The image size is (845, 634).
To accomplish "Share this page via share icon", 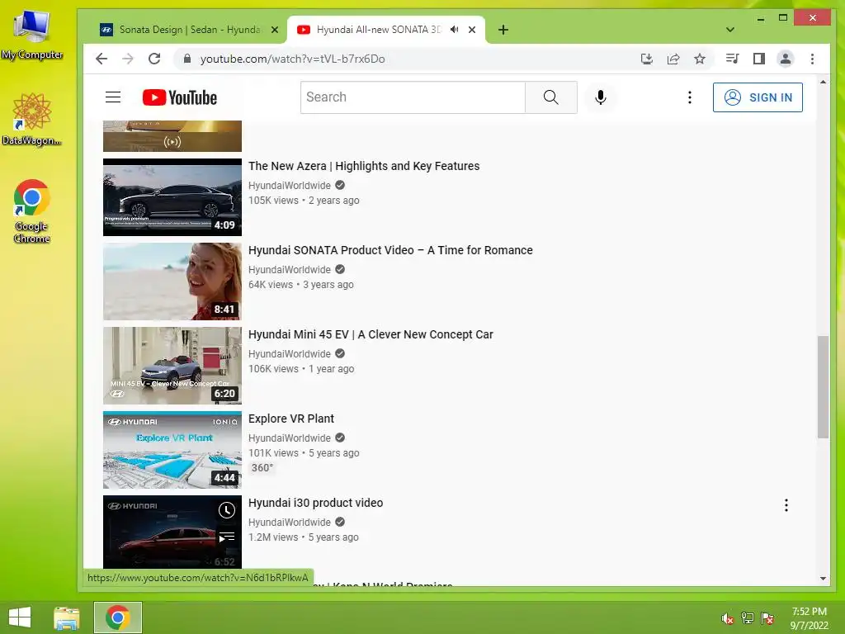I will [673, 59].
